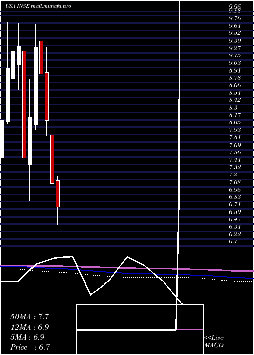Viewport: 254px width, 355px height.
Task: Click the 'USA INSE mail.munafa.pro' title text
Action: [38, 6]
